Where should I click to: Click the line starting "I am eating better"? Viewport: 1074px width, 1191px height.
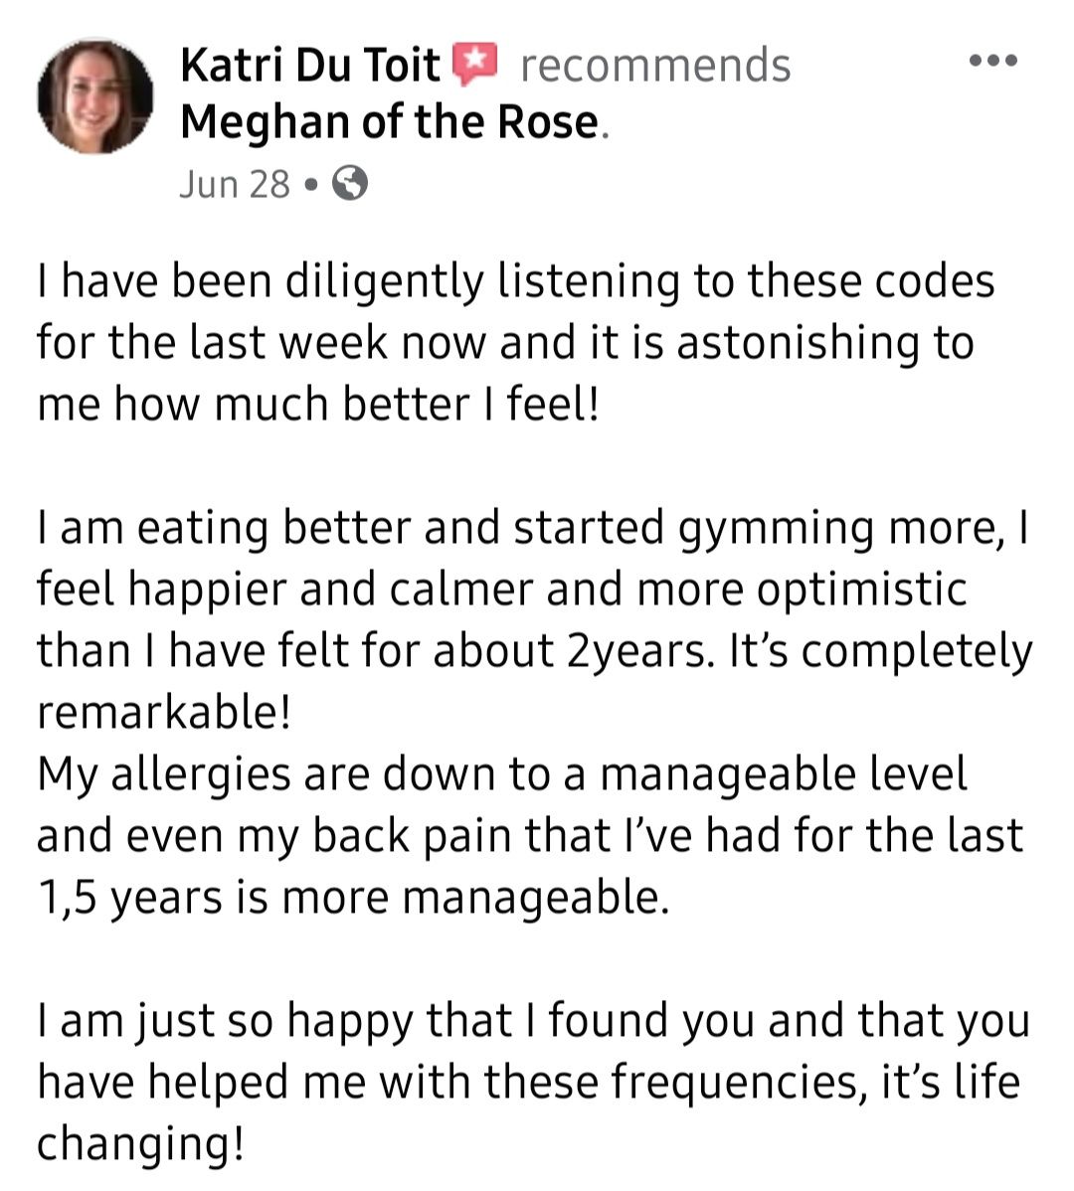(533, 529)
